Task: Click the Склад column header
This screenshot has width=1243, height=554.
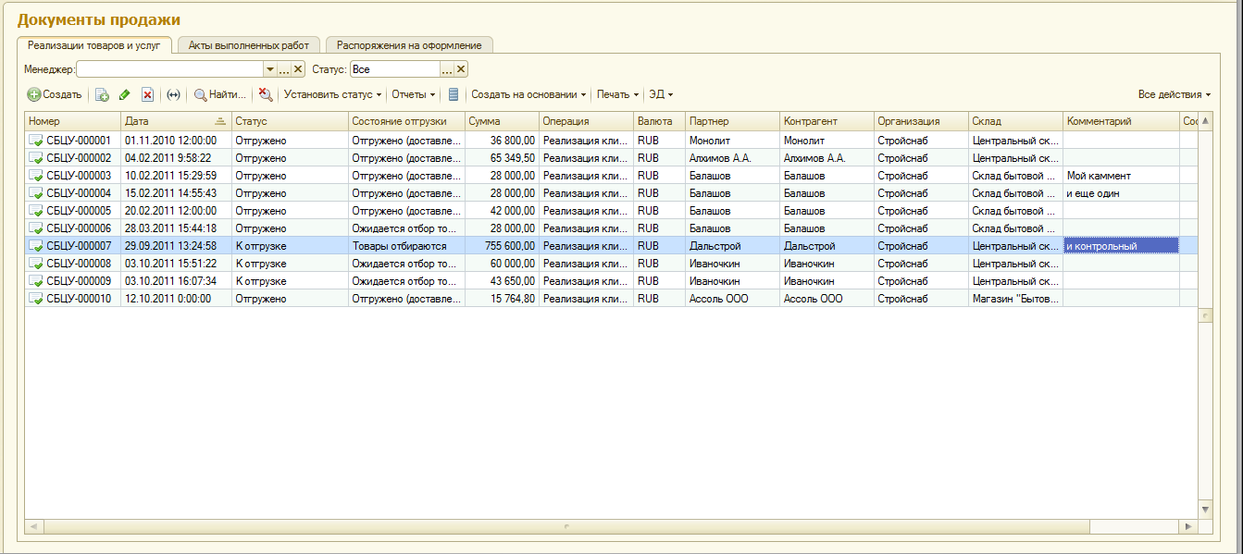Action: pos(1015,121)
